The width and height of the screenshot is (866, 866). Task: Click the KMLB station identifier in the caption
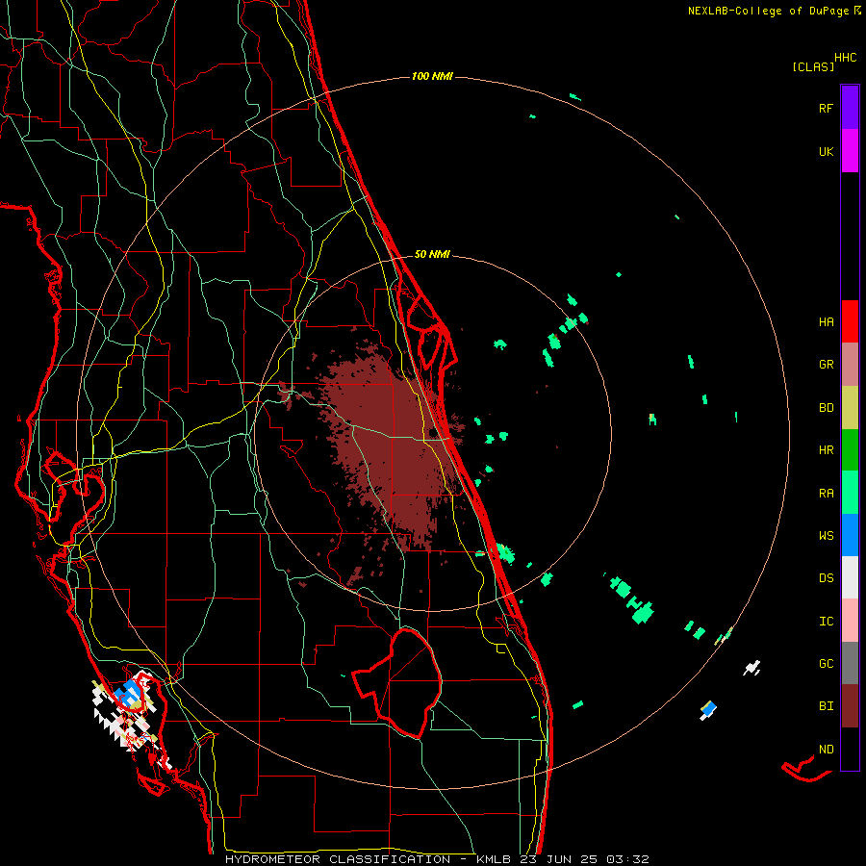point(494,859)
